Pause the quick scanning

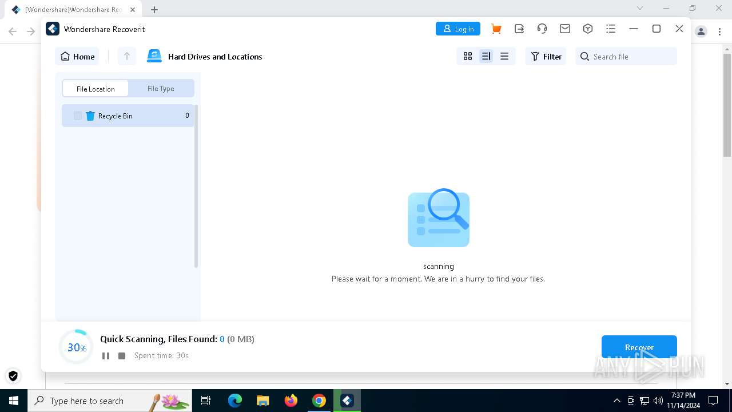click(106, 356)
